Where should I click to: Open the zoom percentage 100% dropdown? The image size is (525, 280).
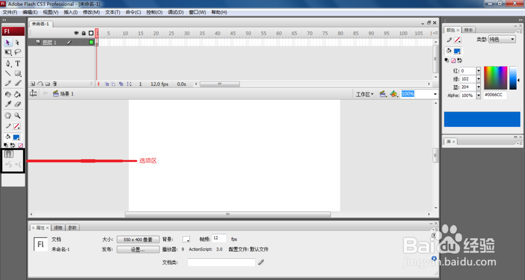point(435,94)
